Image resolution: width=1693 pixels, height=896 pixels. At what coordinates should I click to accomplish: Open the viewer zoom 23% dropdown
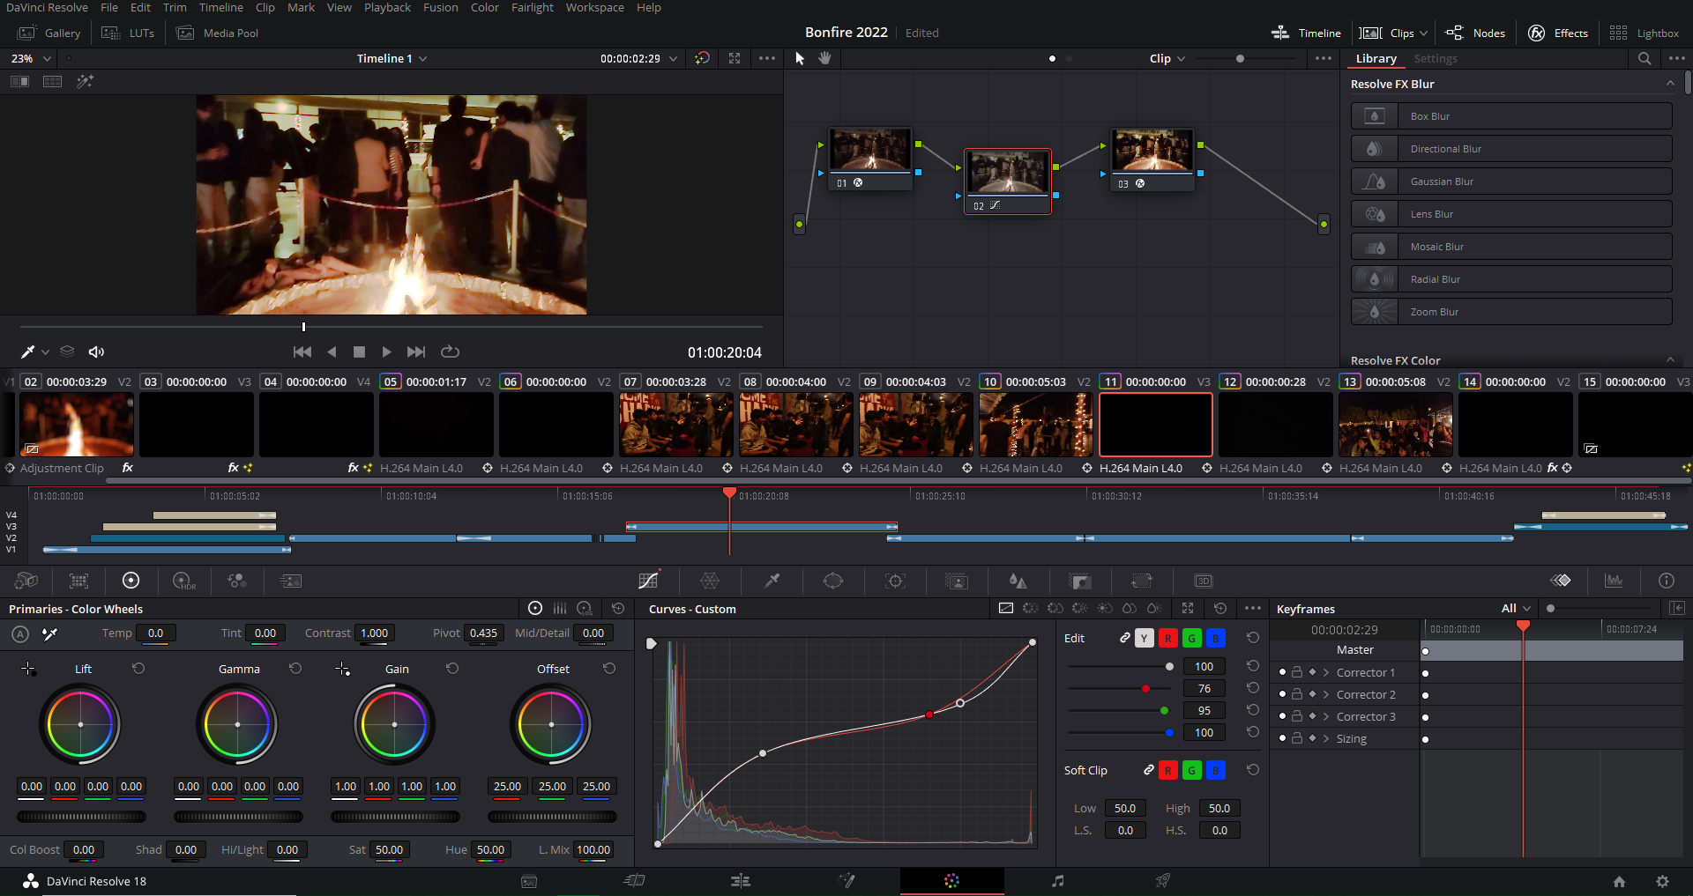31,58
